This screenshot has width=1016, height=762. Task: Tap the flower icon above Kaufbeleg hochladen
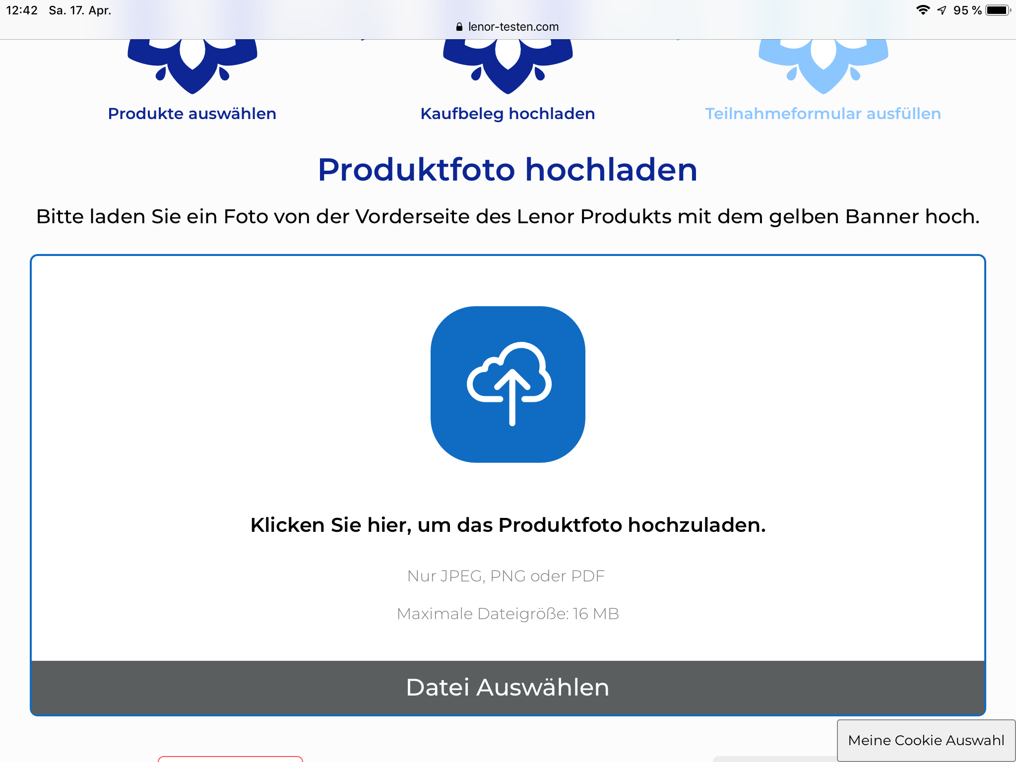point(508,66)
